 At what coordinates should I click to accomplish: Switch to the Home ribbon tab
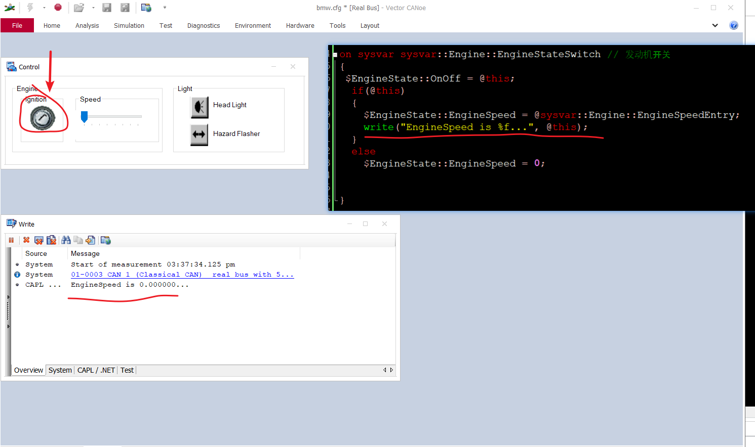point(52,25)
